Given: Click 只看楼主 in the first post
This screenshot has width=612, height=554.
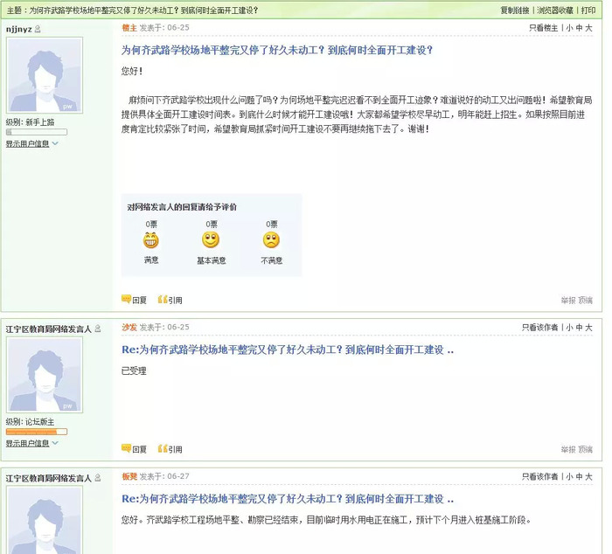Looking at the screenshot, I should 543,28.
